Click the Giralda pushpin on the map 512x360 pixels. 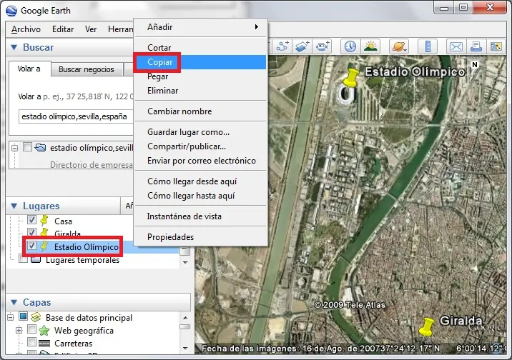(426, 327)
